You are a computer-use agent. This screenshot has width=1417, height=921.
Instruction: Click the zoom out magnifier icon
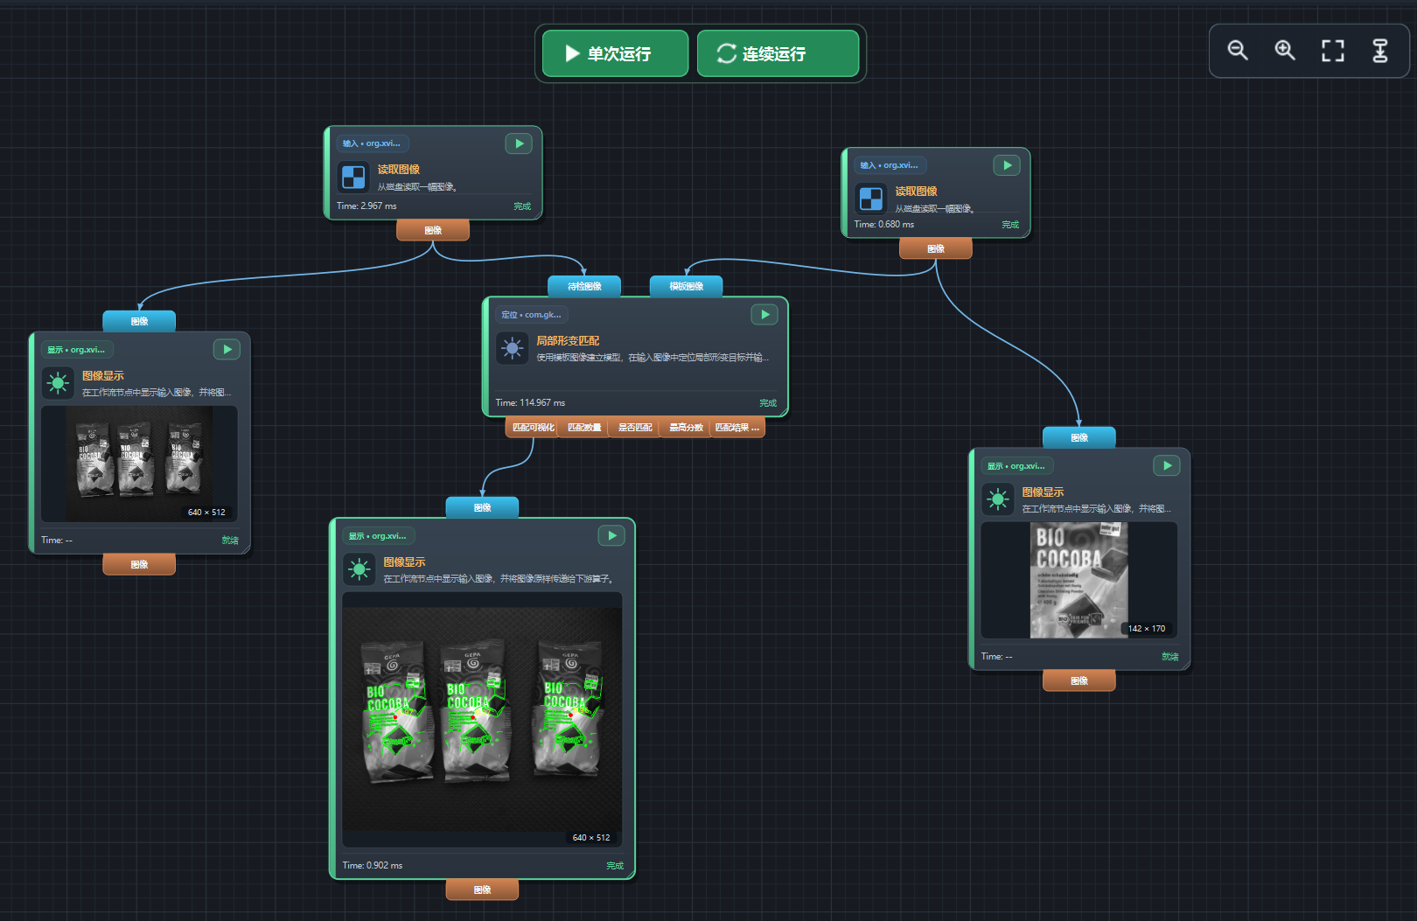(1238, 51)
